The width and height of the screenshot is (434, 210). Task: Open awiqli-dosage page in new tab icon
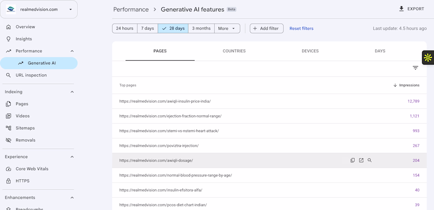coord(361,160)
